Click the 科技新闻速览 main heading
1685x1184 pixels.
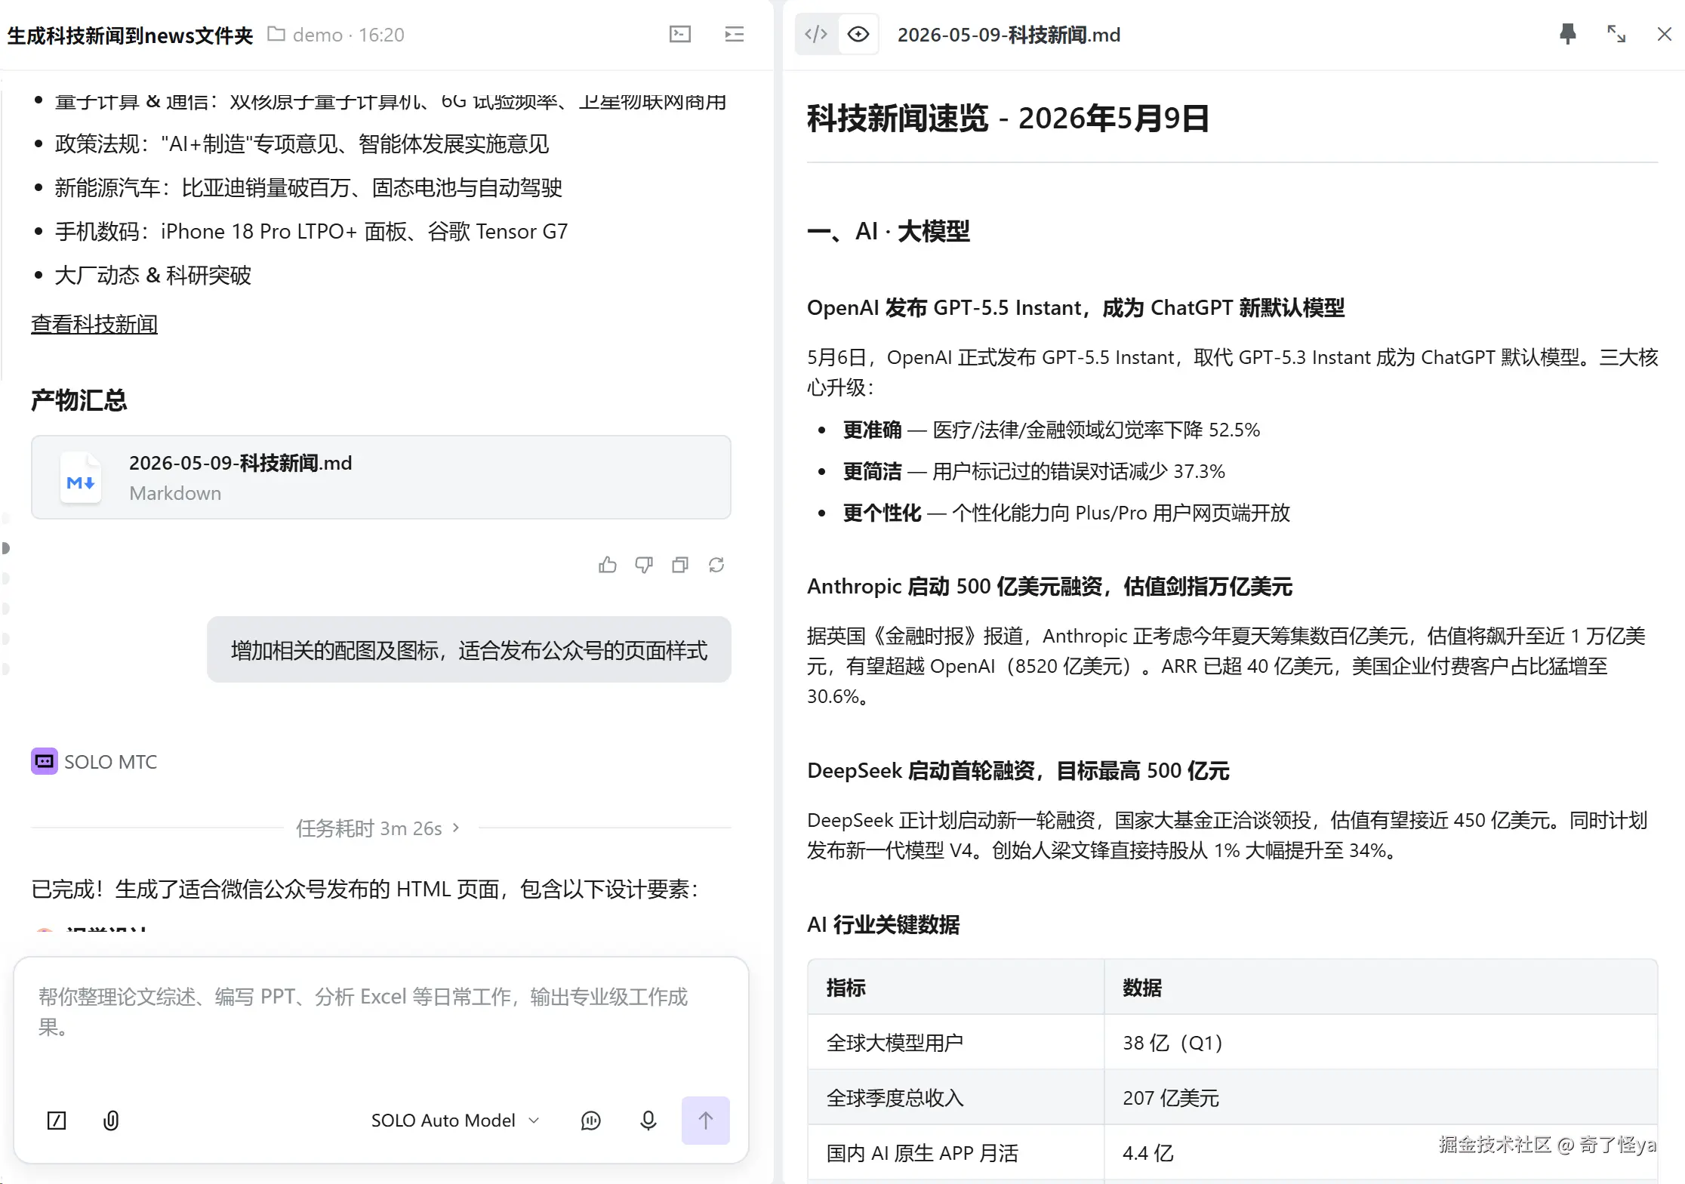[x=1008, y=118]
